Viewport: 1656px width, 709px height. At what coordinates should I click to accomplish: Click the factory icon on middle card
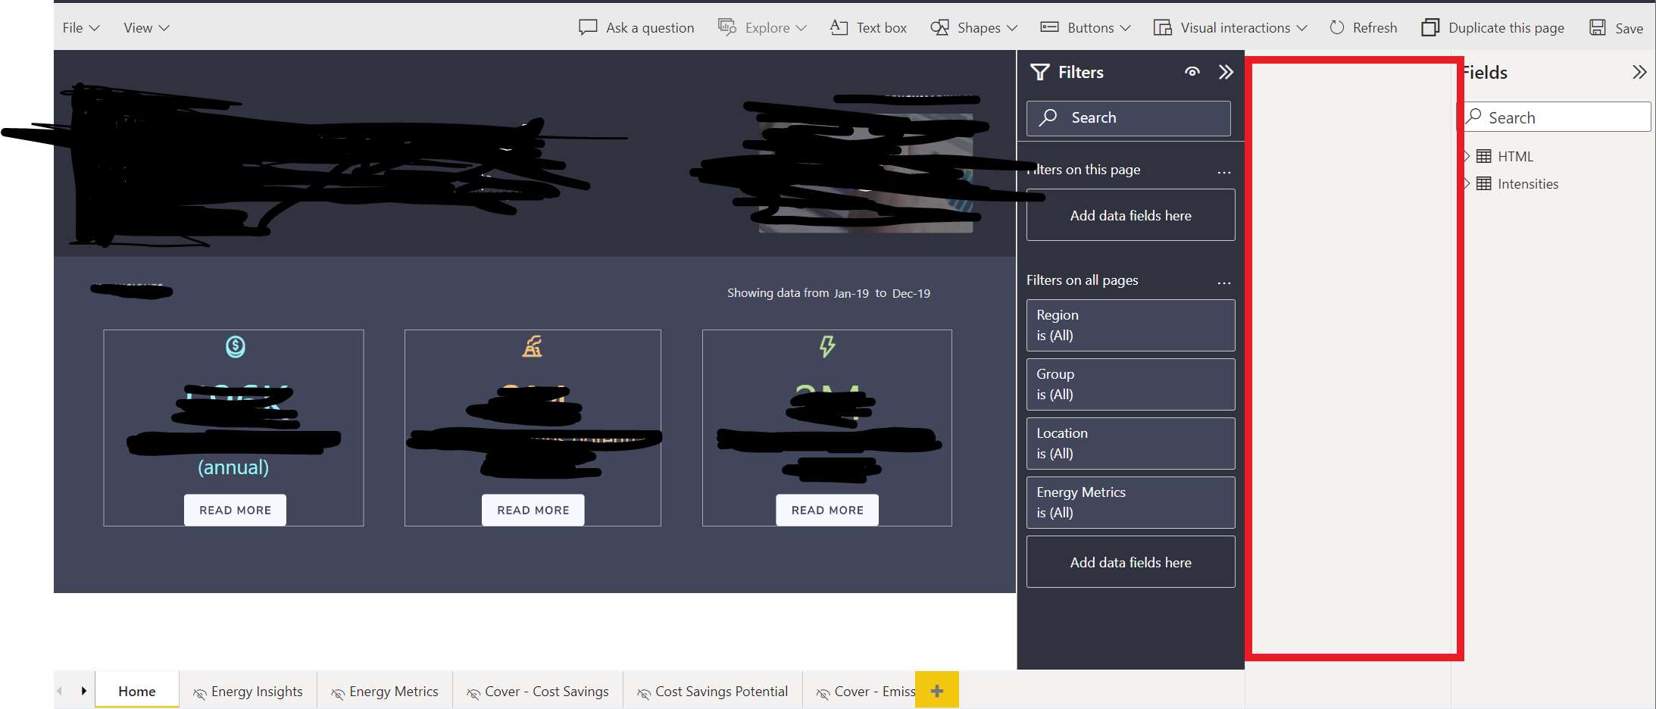(x=533, y=347)
